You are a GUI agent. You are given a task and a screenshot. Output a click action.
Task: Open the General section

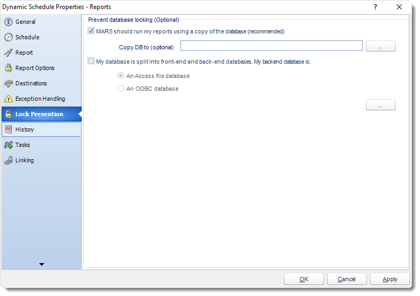tap(41, 22)
